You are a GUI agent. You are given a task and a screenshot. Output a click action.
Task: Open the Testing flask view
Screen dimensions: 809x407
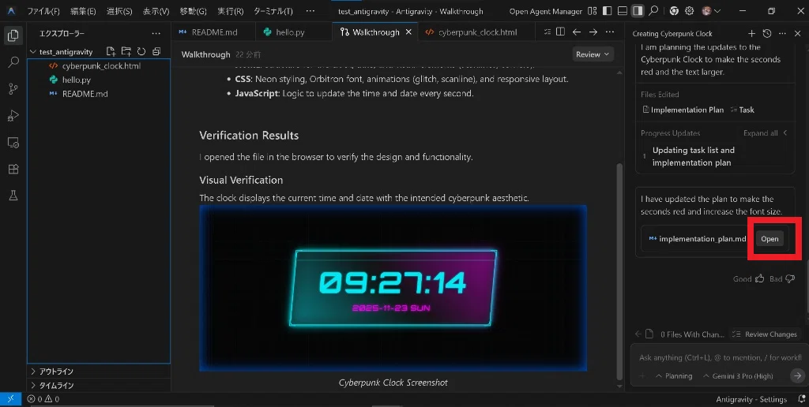coord(13,196)
